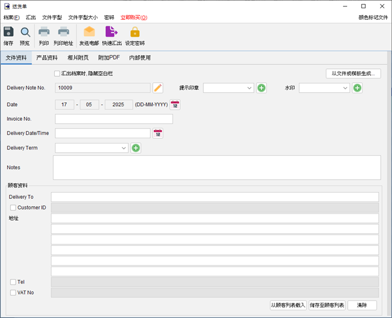
Task: Edit Delivery Note No. with pencil icon
Action: point(158,88)
